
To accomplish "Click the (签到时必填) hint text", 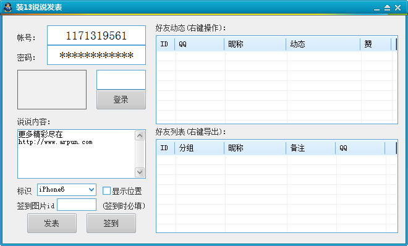I will point(124,206).
